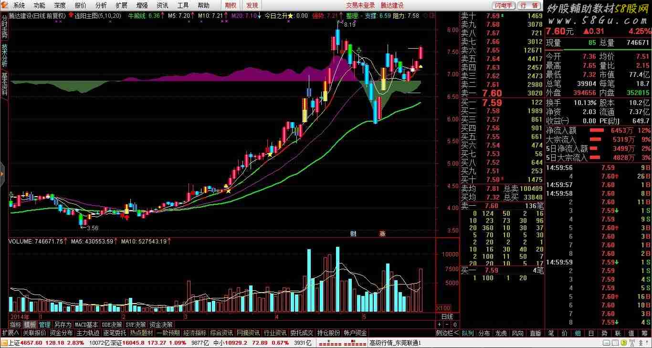
Task: Switch to the SUP决策 template
Action: 136,324
